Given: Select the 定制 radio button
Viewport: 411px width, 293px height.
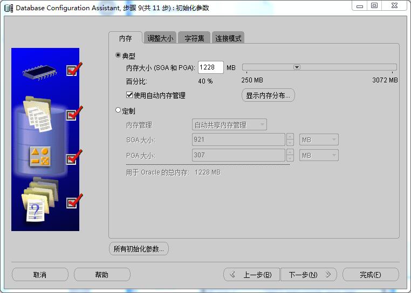Looking at the screenshot, I should coord(118,110).
